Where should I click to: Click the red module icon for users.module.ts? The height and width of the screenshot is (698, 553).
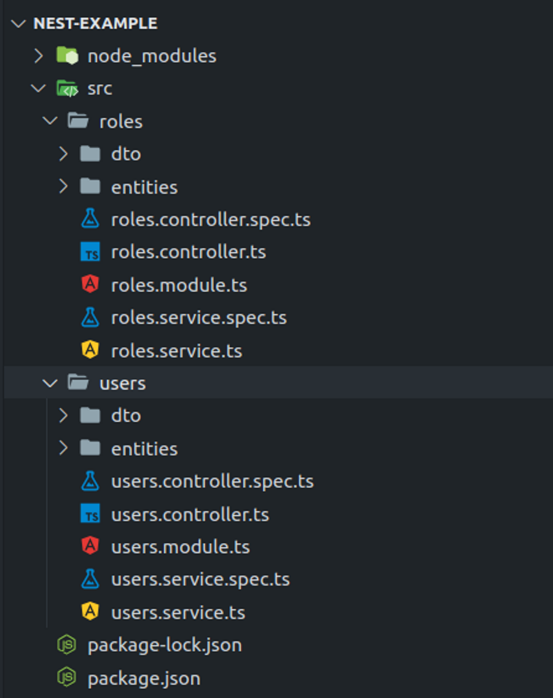(91, 547)
